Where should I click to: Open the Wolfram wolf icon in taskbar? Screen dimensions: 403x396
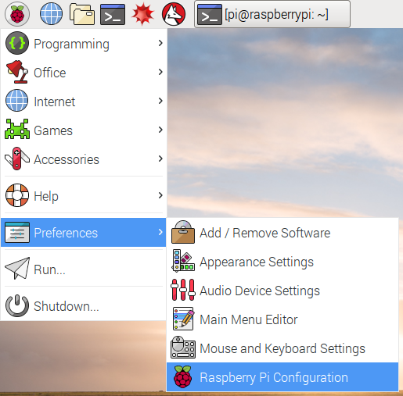click(174, 14)
